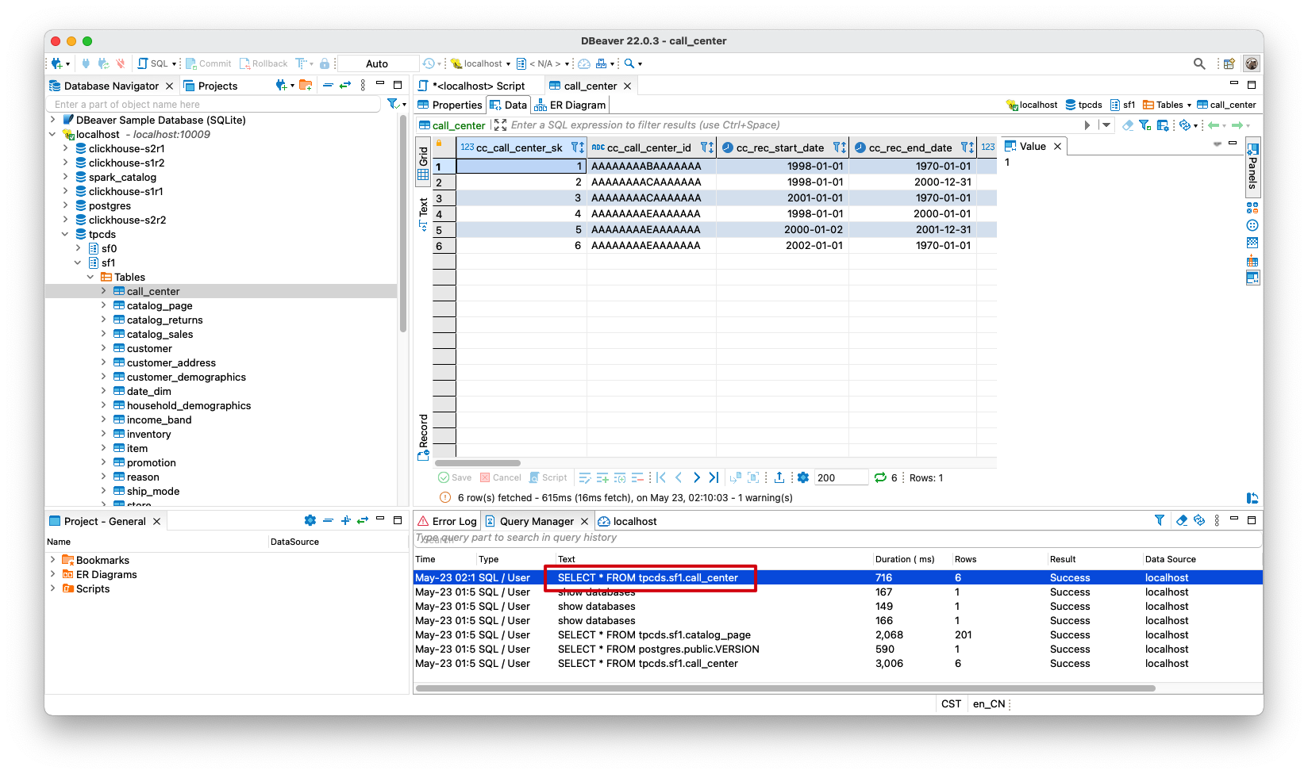Screen dimensions: 1308x774
Task: Switch result view to Grid mode
Action: pos(423,163)
